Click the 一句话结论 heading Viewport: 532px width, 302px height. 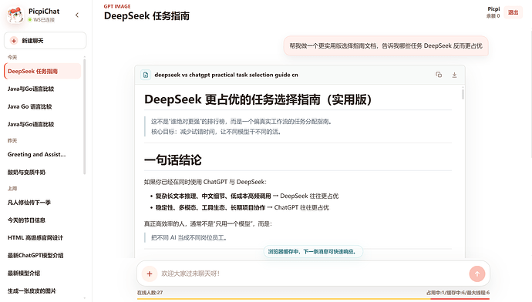tap(173, 160)
